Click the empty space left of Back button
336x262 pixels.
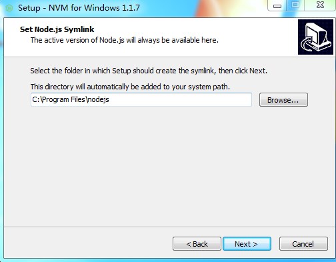[x=89, y=243]
